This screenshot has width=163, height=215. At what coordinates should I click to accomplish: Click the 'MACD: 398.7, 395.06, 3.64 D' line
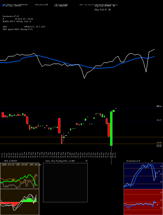point(17,21)
